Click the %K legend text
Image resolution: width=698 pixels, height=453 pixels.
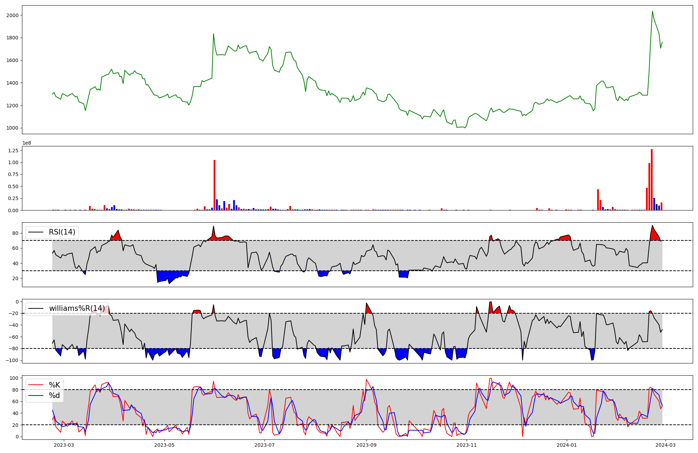coord(54,385)
